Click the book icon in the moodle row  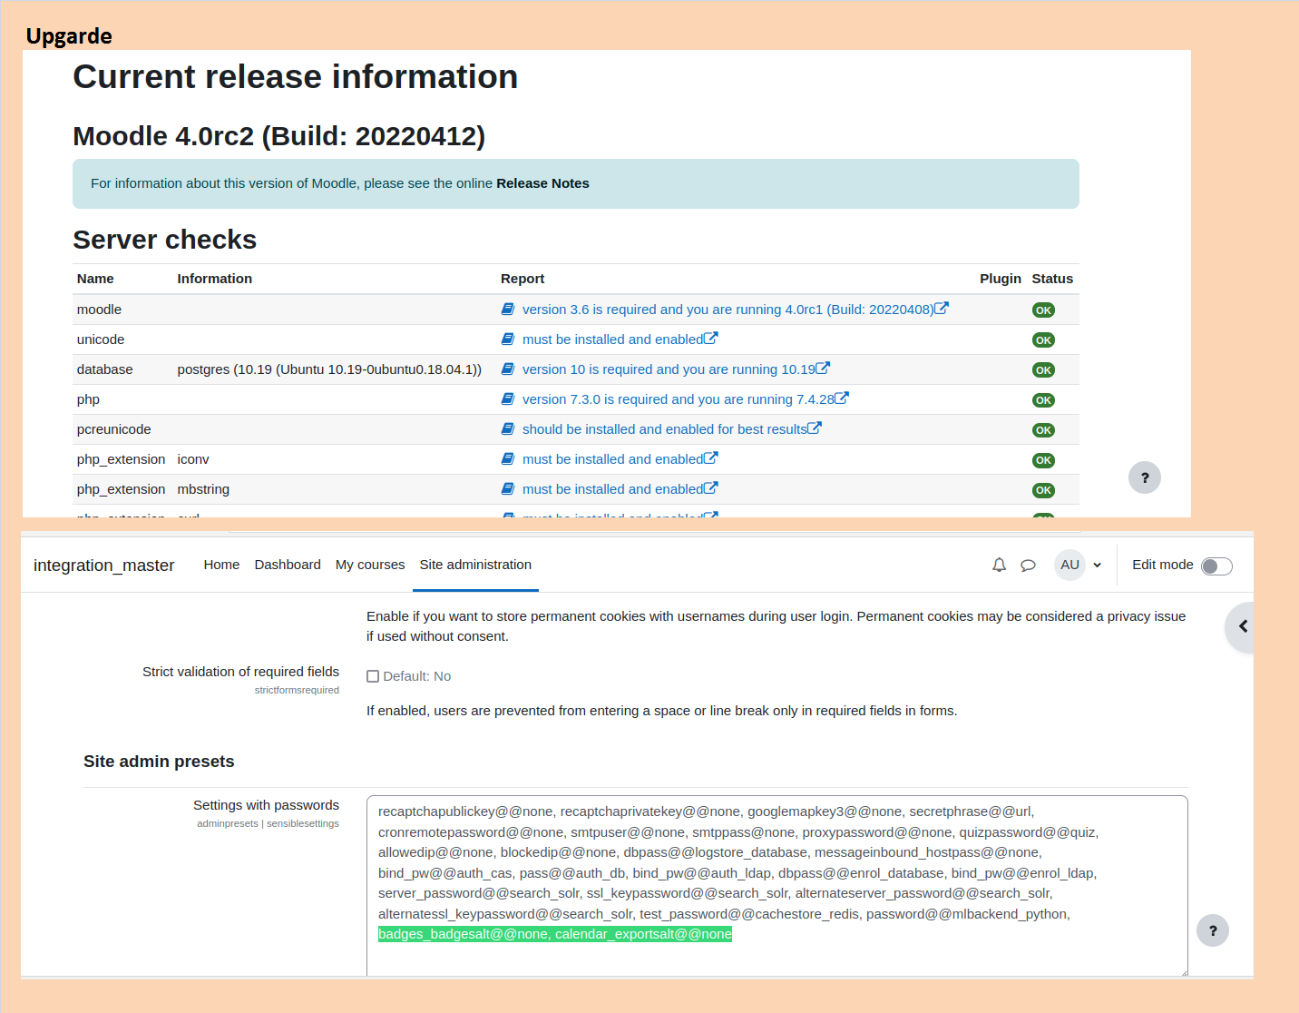pyautogui.click(x=508, y=310)
